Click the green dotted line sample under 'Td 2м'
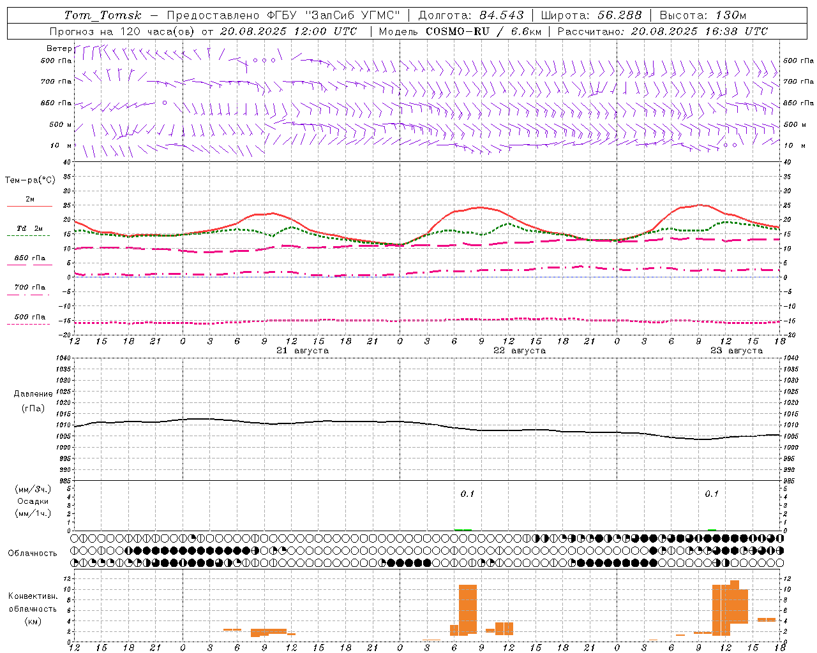 point(29,236)
